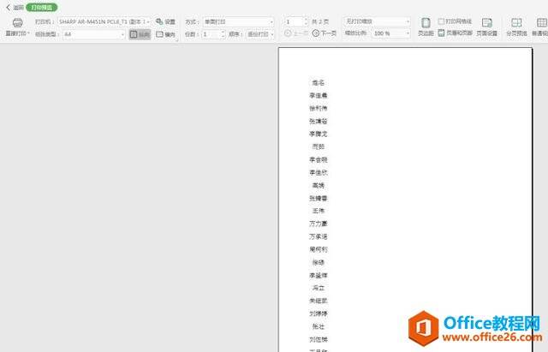Screen dimensions: 548x352
Task: Switch to page break preview (分页预览)
Action: pos(516,27)
